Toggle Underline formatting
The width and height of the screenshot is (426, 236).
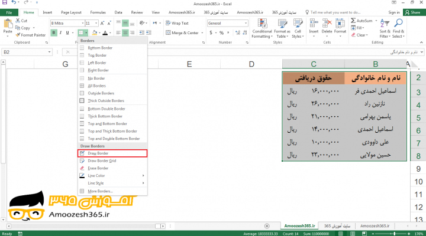[x=67, y=33]
